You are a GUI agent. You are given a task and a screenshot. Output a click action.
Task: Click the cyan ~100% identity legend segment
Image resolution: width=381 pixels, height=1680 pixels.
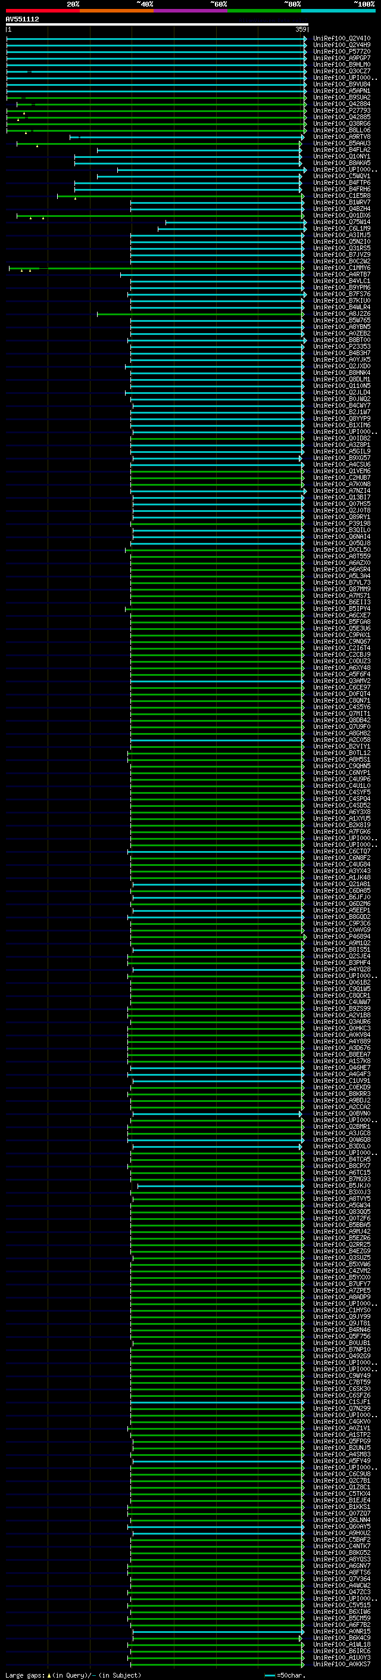tap(339, 11)
